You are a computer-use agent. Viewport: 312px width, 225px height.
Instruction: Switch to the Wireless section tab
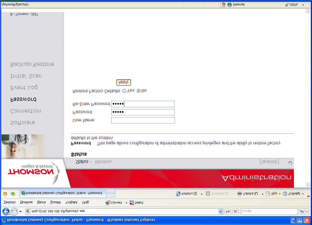click(x=103, y=162)
